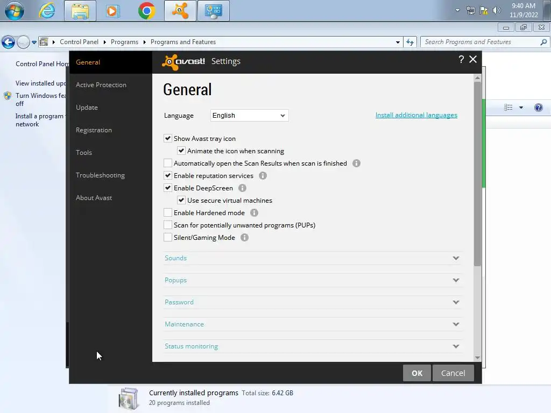Click Programs breadcrumb in address bar
551x413 pixels.
pyautogui.click(x=124, y=42)
